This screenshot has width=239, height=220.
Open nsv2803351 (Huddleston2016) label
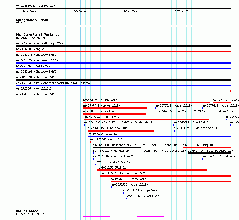[x=195, y=128]
